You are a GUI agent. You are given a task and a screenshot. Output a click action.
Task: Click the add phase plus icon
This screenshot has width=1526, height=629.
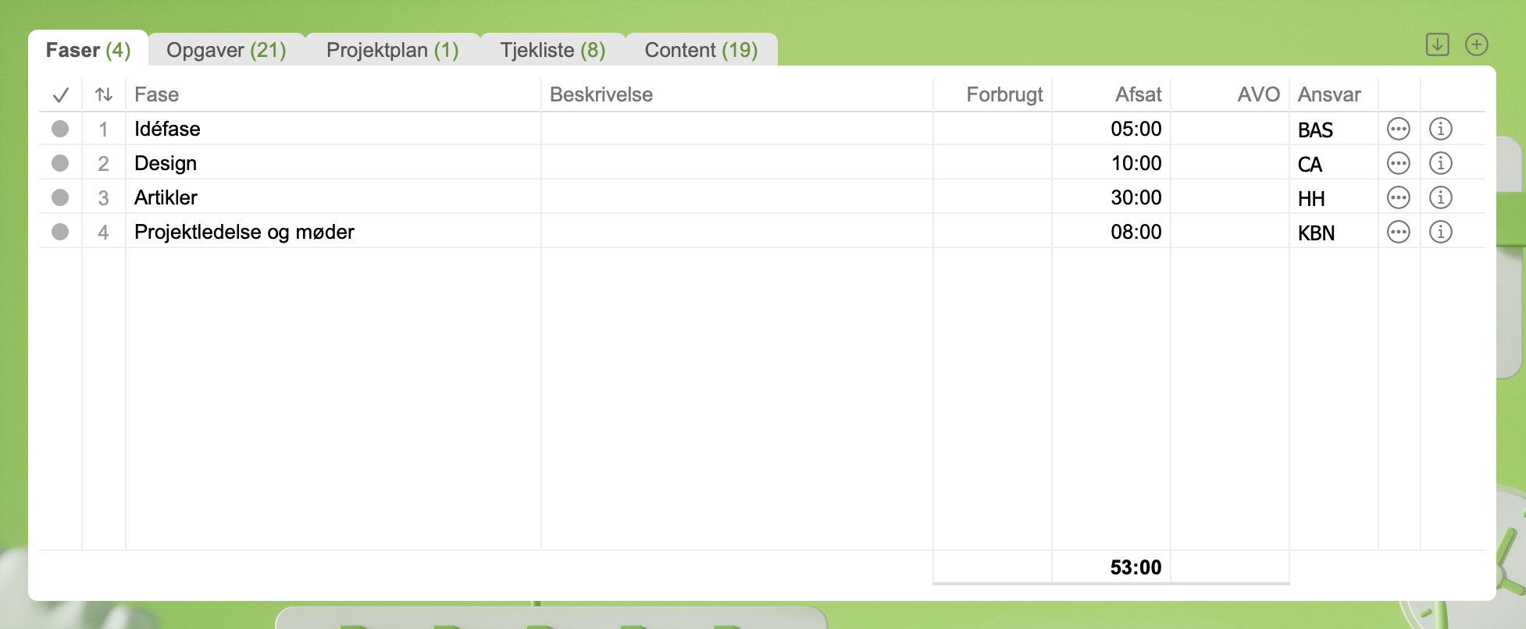(x=1476, y=44)
